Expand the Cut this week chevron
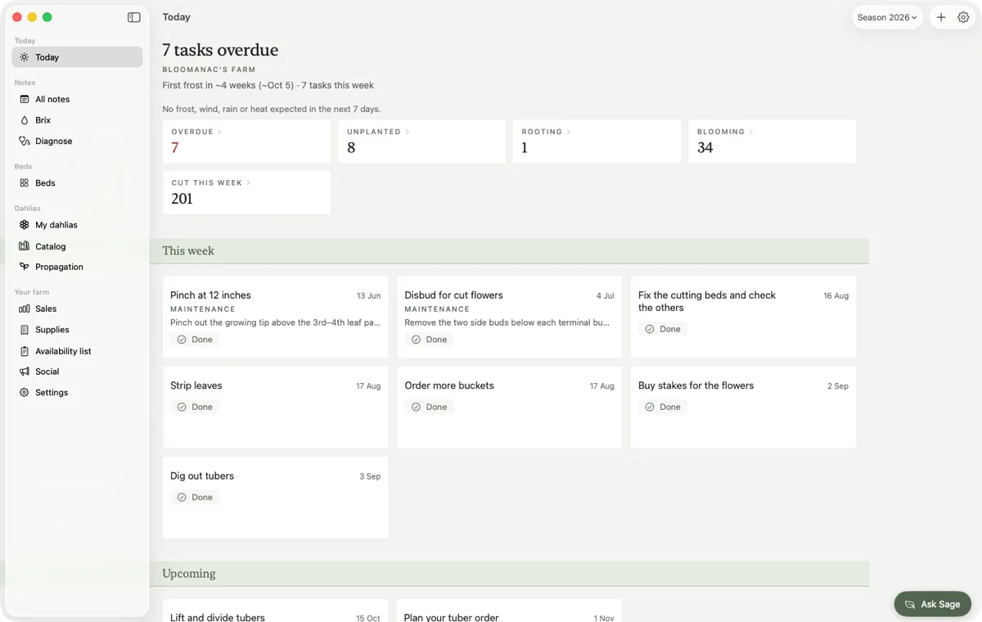This screenshot has width=982, height=622. [249, 183]
